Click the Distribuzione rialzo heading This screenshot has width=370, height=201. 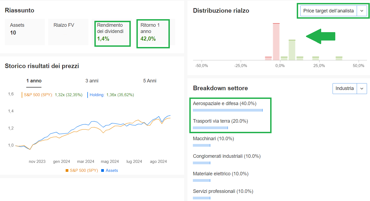(x=221, y=11)
